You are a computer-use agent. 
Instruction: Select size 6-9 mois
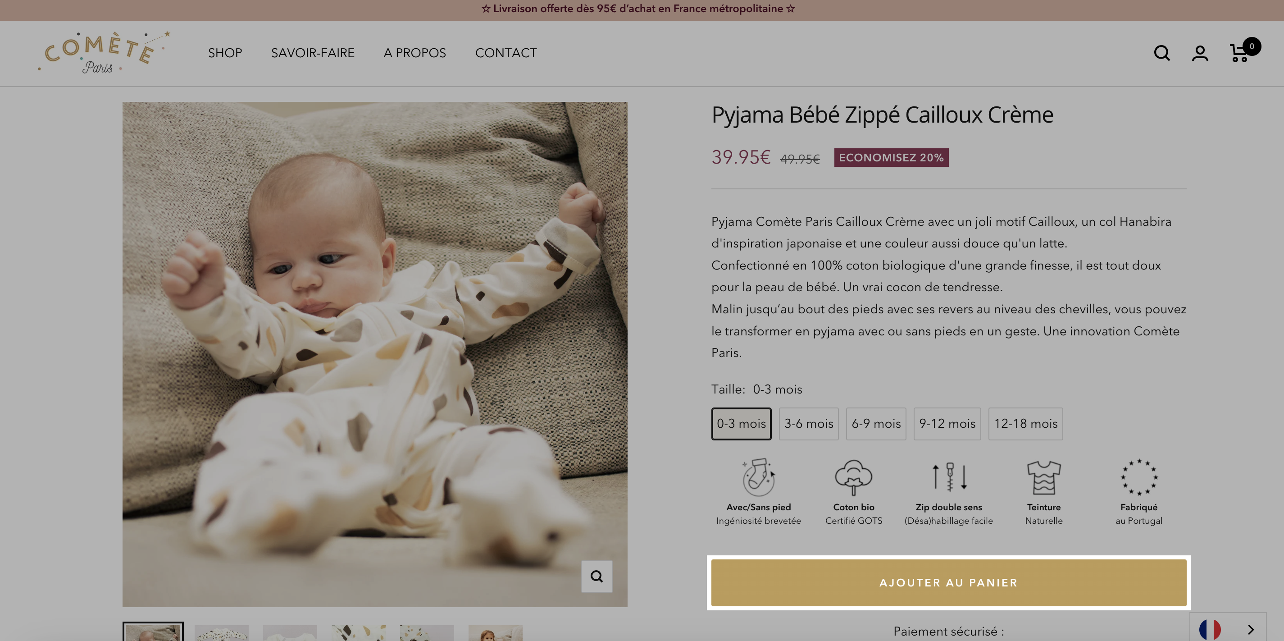(876, 424)
